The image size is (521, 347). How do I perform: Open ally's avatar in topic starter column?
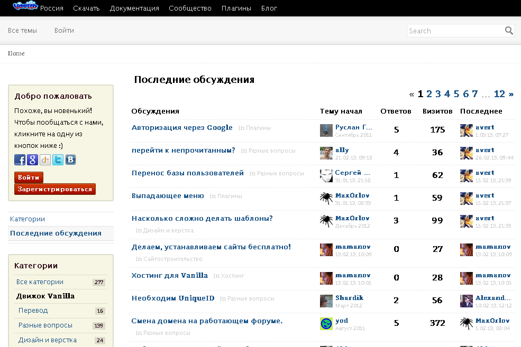(326, 153)
